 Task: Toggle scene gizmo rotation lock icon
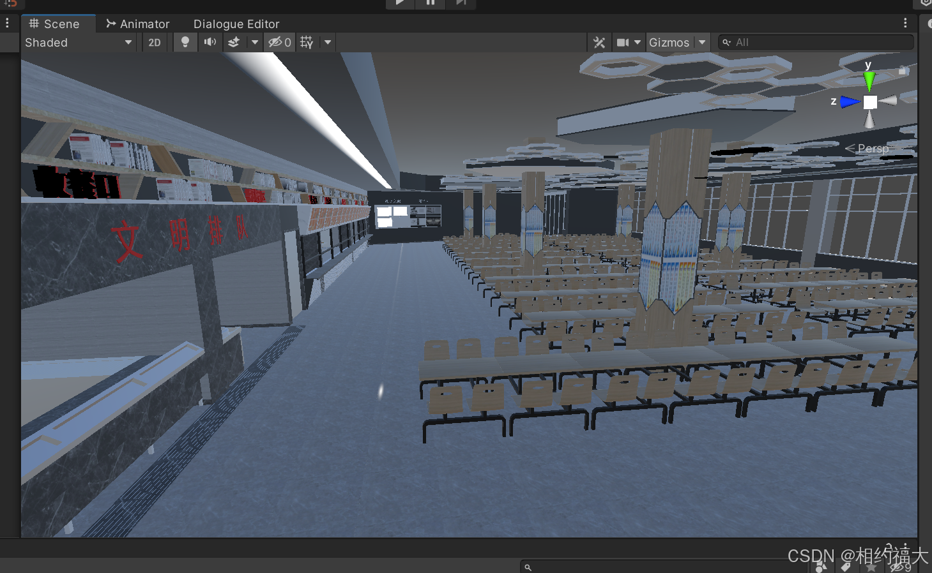click(x=902, y=70)
